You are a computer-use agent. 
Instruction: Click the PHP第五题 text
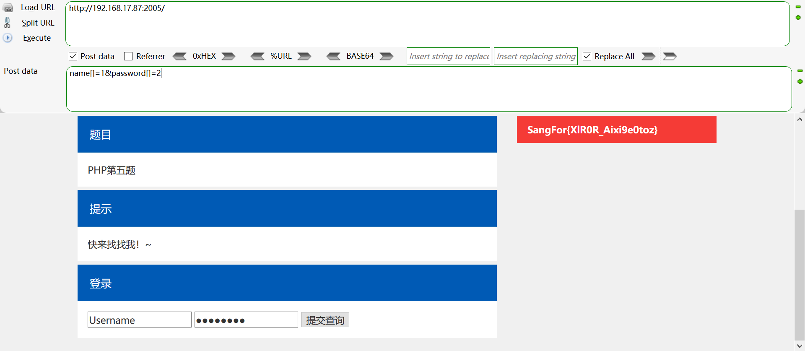(x=112, y=170)
